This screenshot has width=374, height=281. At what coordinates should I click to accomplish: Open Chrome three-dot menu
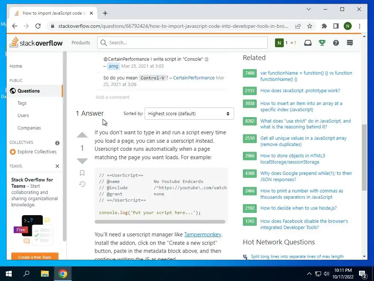(359, 26)
